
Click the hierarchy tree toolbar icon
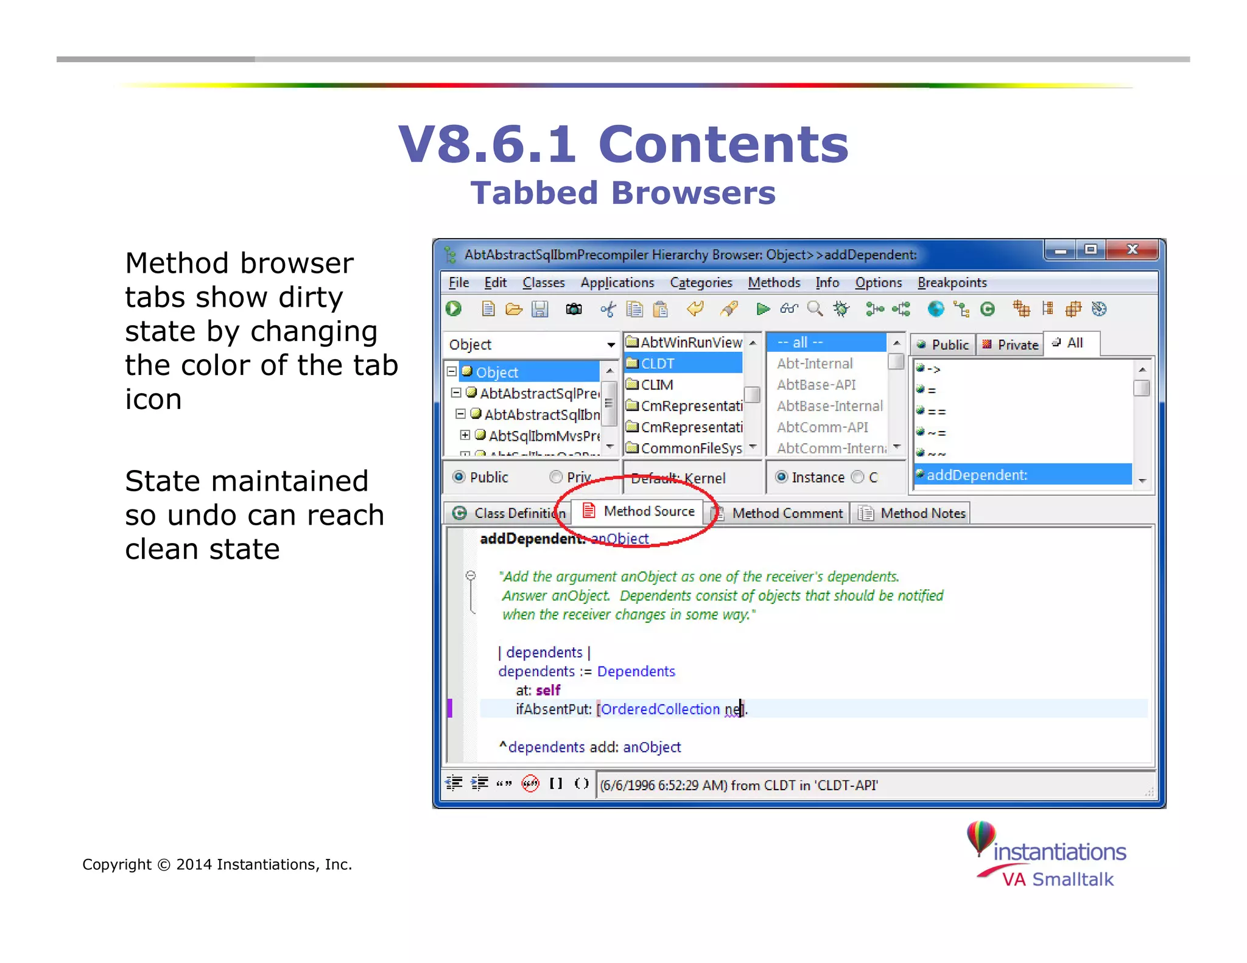[x=962, y=309]
